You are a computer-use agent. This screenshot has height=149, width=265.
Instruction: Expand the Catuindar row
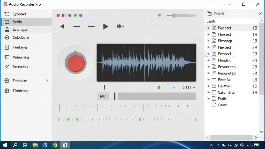pyautogui.click(x=209, y=92)
